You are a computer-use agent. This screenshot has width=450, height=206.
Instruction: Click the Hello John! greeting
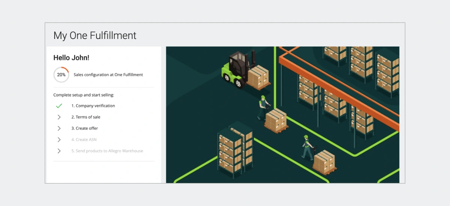click(71, 58)
